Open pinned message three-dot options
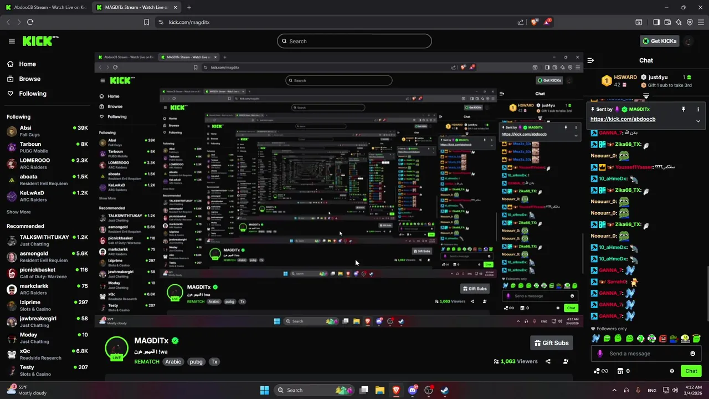This screenshot has height=399, width=709. (x=698, y=109)
